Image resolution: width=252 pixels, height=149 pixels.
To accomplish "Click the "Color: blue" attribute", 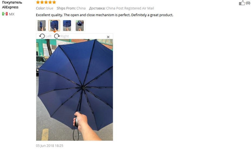I will pyautogui.click(x=45, y=8).
